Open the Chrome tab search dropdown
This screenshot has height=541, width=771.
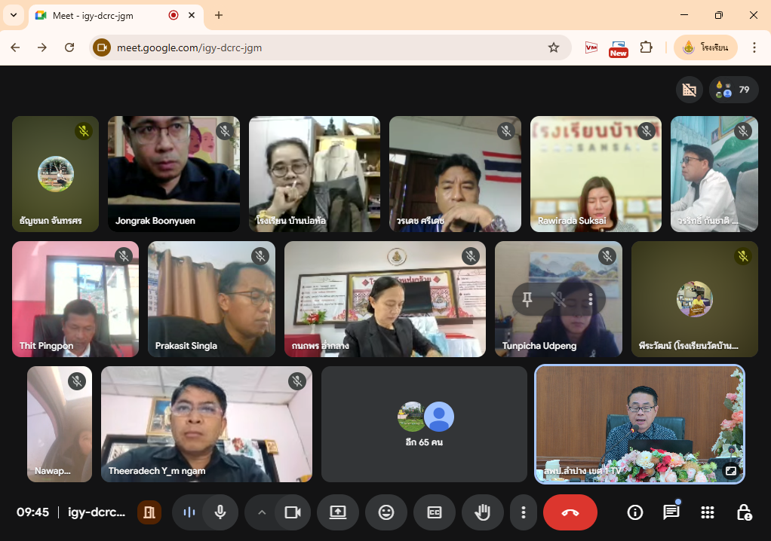tap(13, 15)
